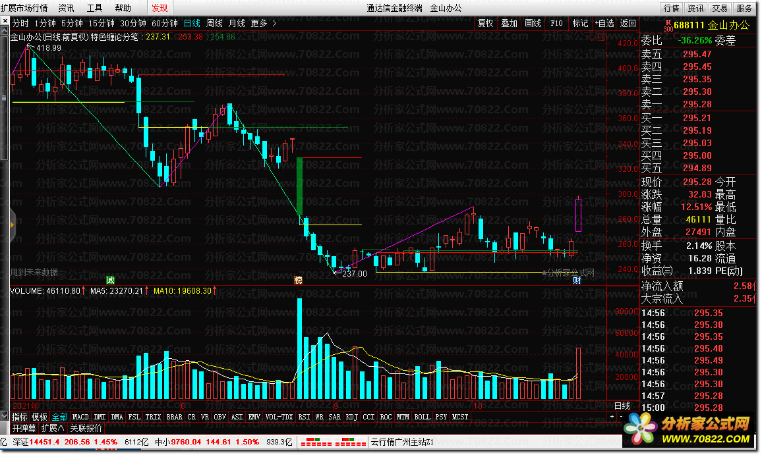Select 月线 monthly period
762x455 pixels.
pyautogui.click(x=237, y=23)
